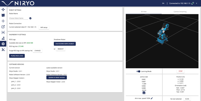
Task: Select the settings gear sidebar icon
Action: 3,44
